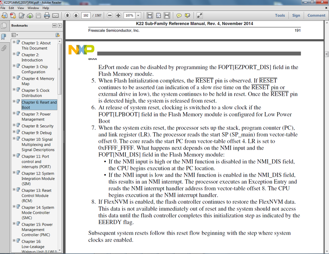Click the fit full page icon
Screen dimensions: 329x254
click(158, 15)
